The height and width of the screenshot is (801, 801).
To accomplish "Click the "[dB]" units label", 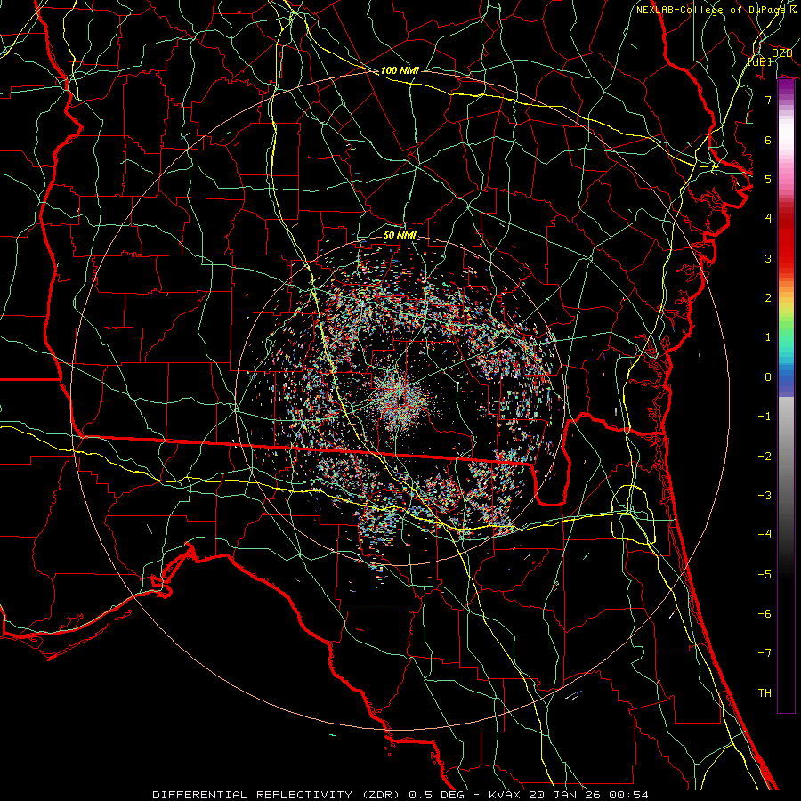I will click(759, 61).
